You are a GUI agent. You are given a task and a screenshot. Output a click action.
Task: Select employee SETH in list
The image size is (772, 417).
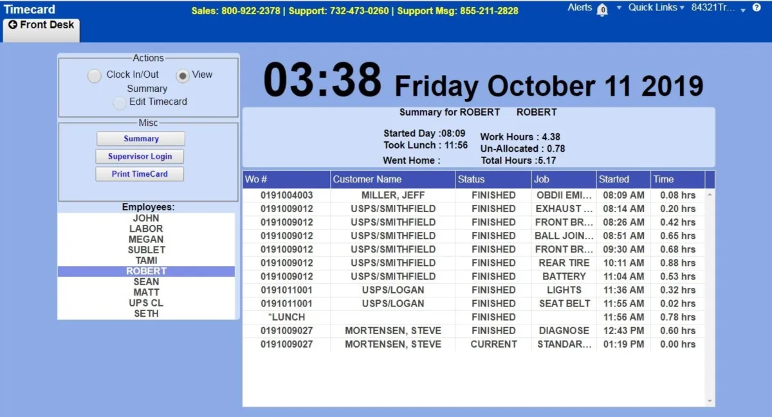coord(146,314)
